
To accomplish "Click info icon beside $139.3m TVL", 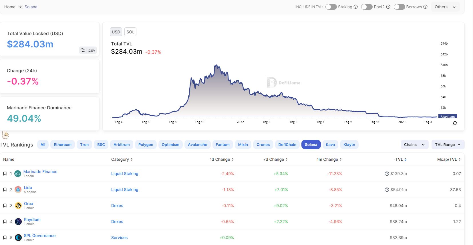I will [387, 174].
